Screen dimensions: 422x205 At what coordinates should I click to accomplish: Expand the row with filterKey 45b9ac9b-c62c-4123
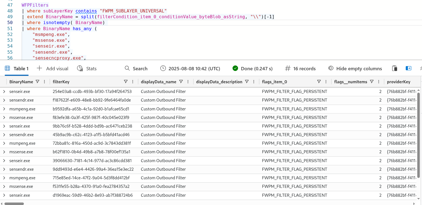pyautogui.click(x=4, y=134)
